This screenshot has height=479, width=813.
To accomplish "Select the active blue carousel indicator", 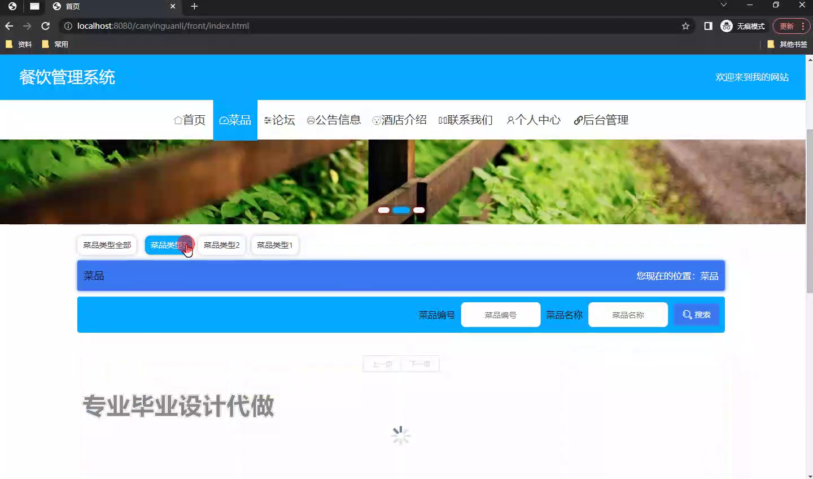I will [x=401, y=210].
